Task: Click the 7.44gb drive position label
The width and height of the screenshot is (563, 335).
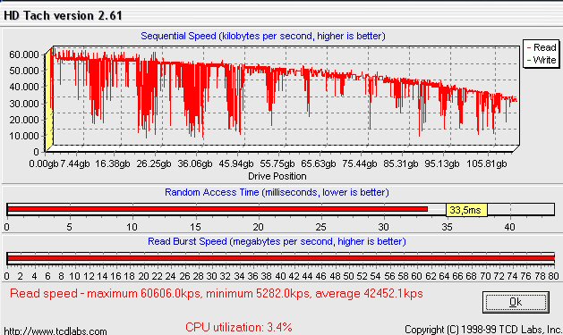Action: pyautogui.click(x=74, y=163)
